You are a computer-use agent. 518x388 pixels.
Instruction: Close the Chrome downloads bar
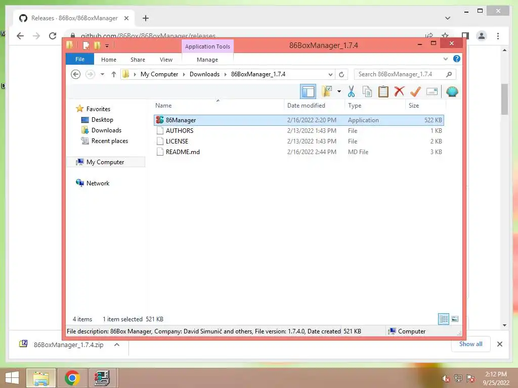click(500, 344)
